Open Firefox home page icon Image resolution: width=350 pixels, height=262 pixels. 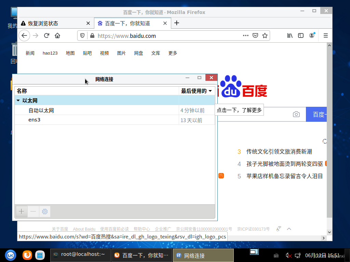tap(57, 35)
